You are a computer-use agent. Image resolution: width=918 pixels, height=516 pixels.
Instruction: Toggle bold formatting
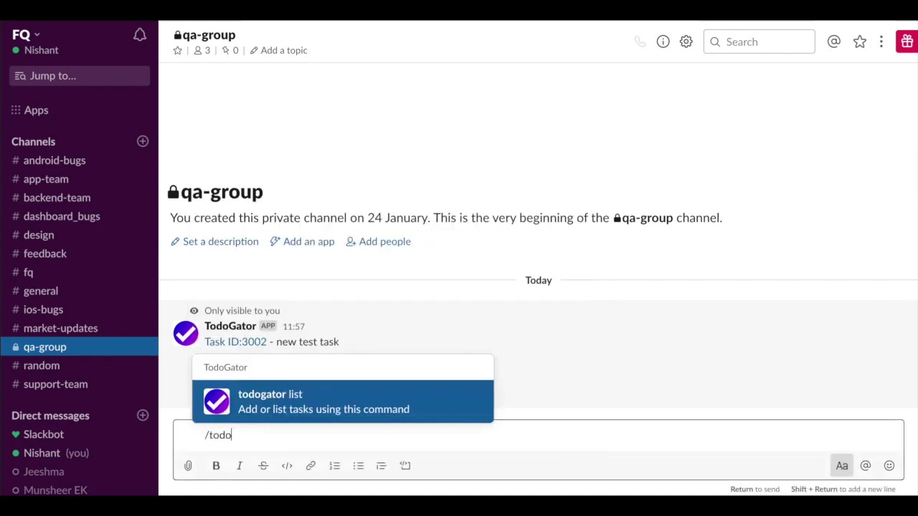tap(216, 466)
